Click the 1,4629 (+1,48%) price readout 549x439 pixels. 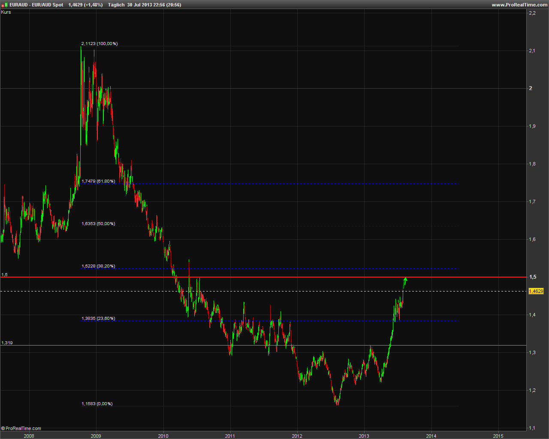pyautogui.click(x=85, y=5)
